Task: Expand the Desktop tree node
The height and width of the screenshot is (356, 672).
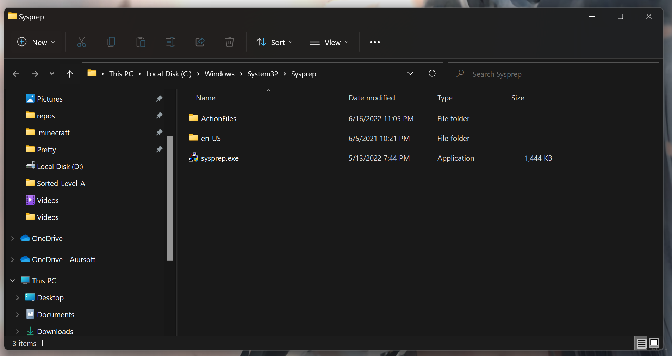Action: point(18,298)
